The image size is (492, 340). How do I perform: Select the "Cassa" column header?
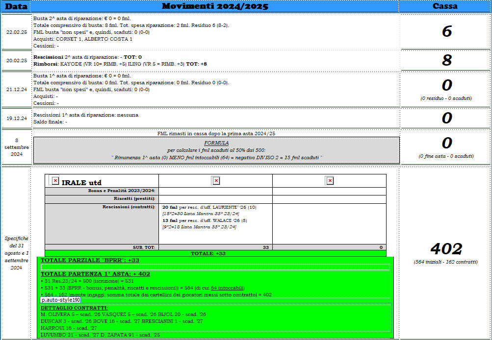coord(444,6)
